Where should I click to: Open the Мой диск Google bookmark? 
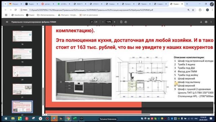coord(67,15)
